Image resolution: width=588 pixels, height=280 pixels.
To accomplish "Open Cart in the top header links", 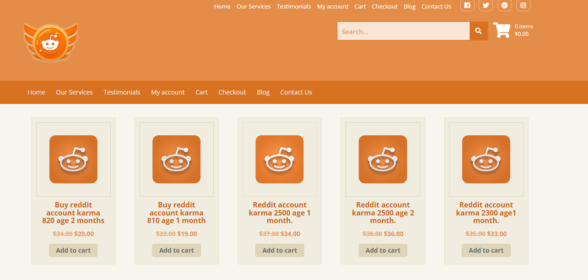I will [360, 6].
